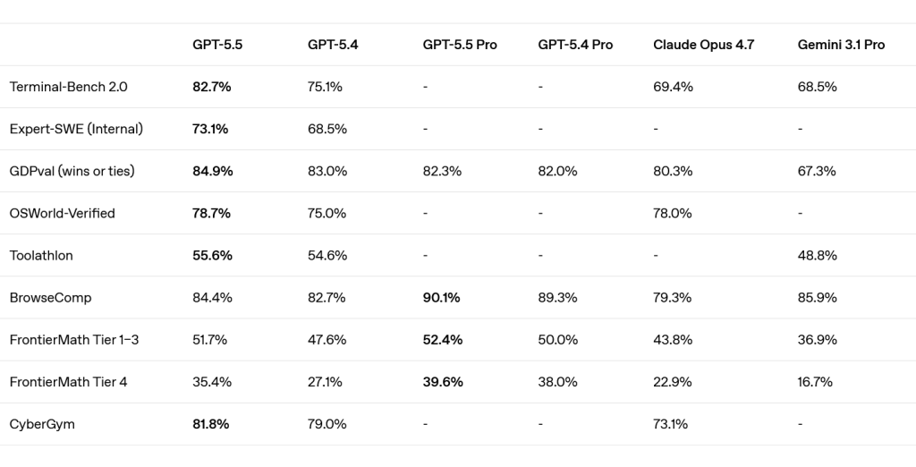
Task: Click the Expert-SWE (Internal) row label
Action: tap(76, 129)
